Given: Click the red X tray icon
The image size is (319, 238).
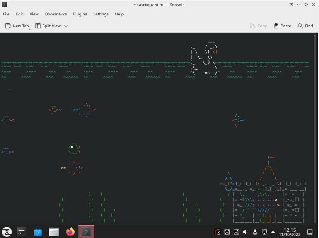Looking at the screenshot, I should pyautogui.click(x=218, y=232).
